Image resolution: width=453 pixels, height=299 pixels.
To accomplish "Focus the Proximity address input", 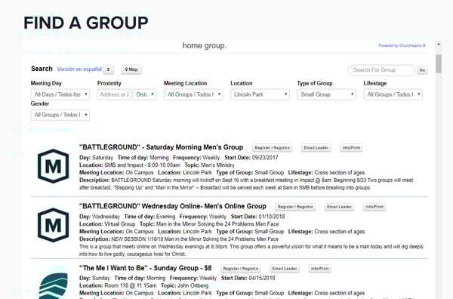I will pos(114,94).
